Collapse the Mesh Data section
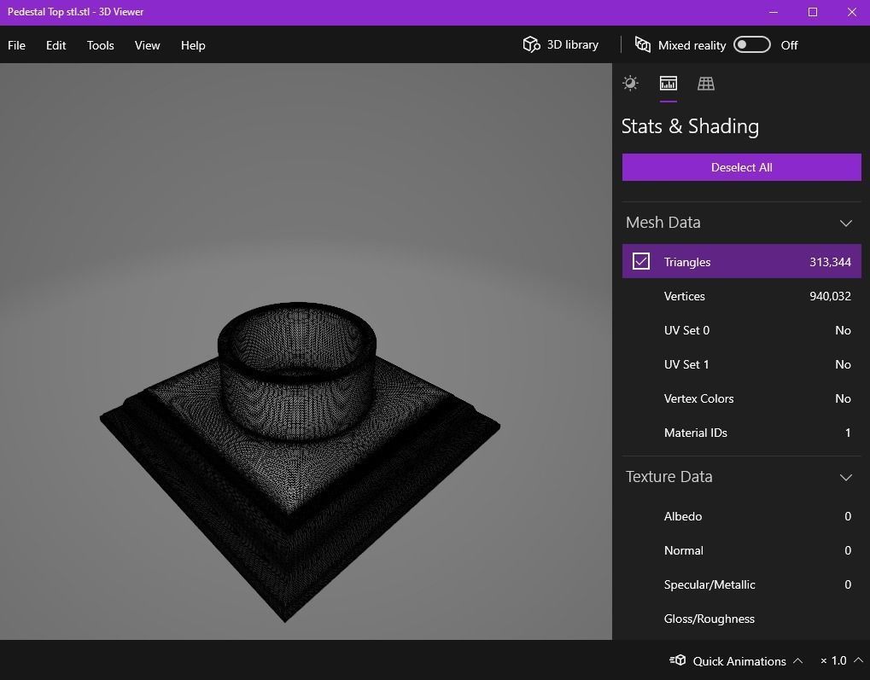The image size is (870, 680). click(x=845, y=223)
